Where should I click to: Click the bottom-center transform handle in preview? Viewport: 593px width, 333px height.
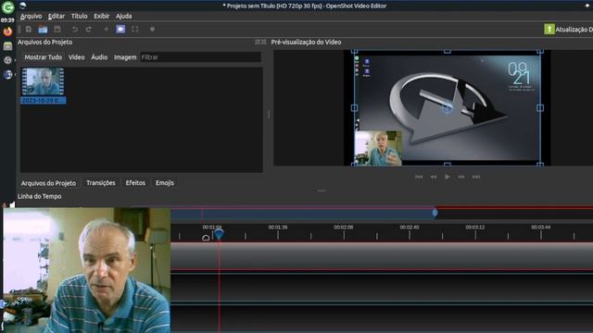(447, 165)
